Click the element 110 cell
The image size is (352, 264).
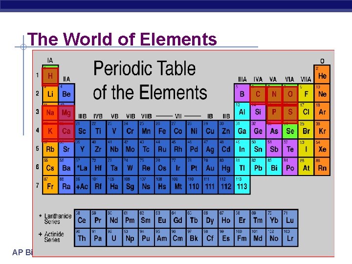click(x=194, y=185)
